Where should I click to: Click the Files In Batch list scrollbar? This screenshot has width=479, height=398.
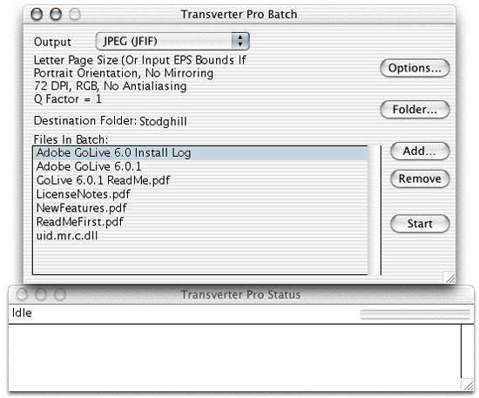tap(374, 210)
